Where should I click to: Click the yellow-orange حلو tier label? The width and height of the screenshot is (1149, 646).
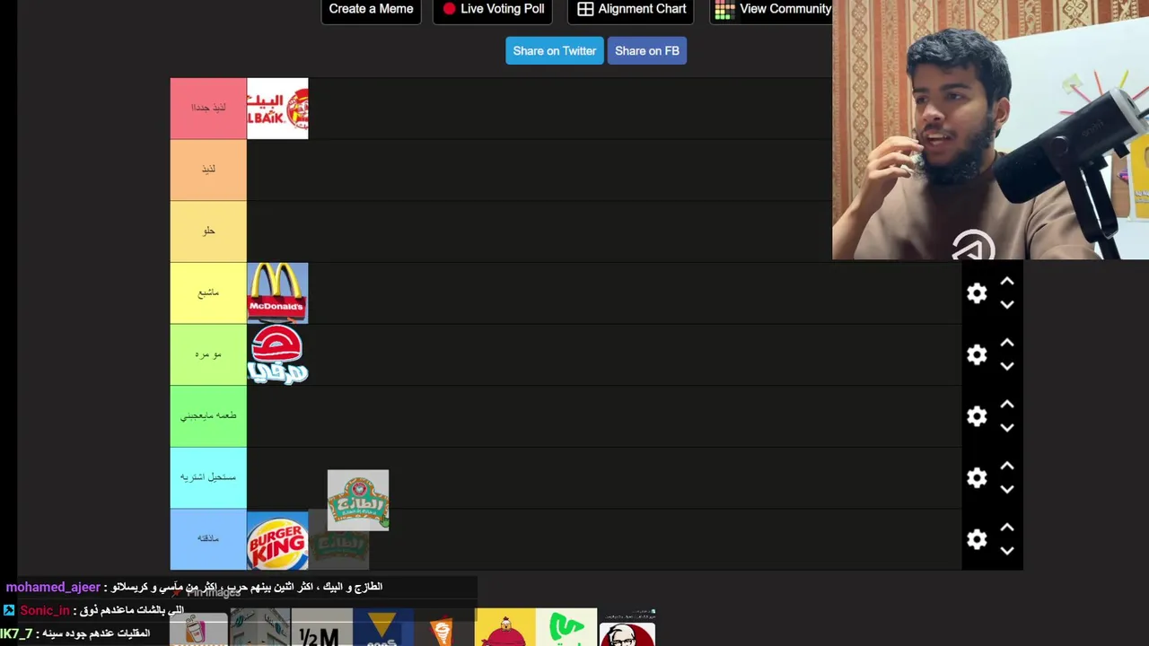(x=208, y=231)
